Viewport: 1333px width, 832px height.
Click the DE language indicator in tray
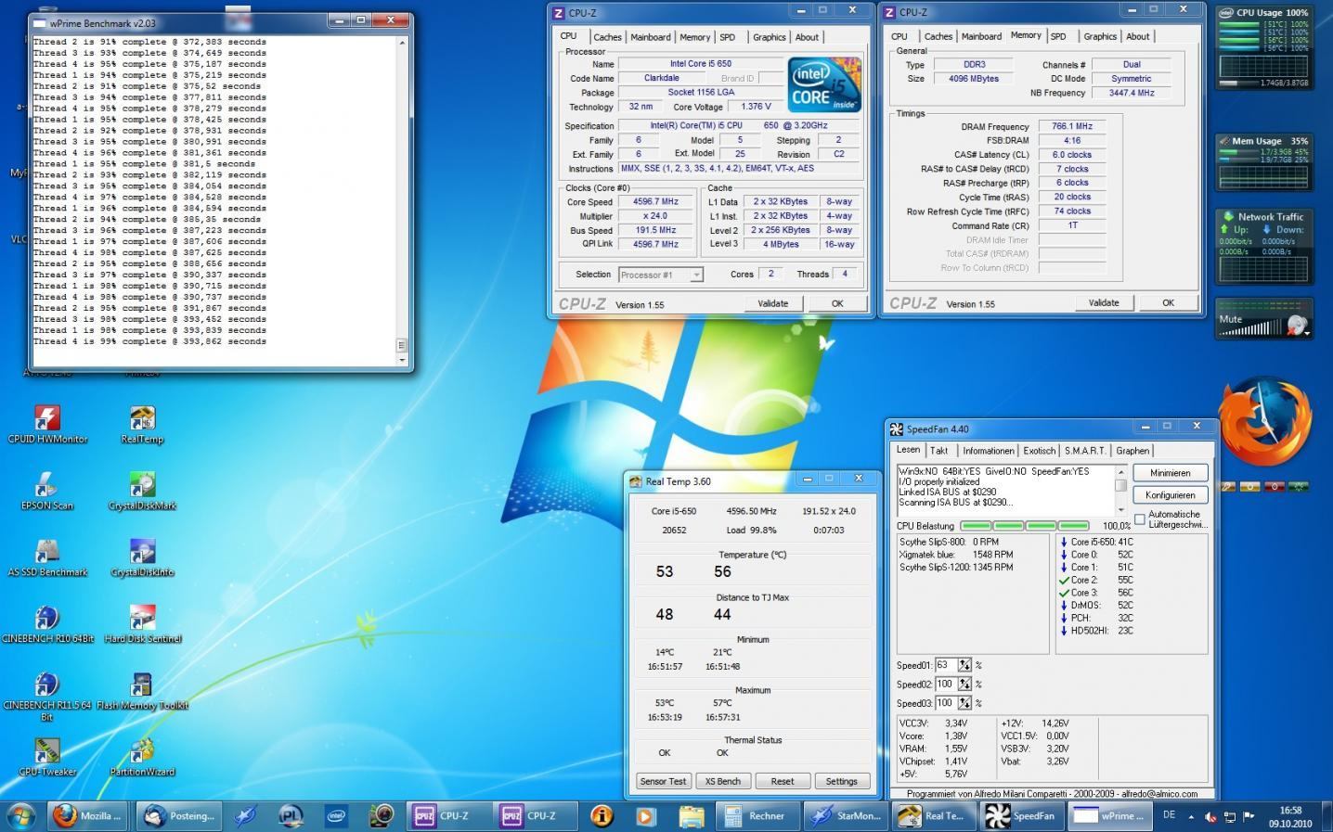pos(1169,815)
